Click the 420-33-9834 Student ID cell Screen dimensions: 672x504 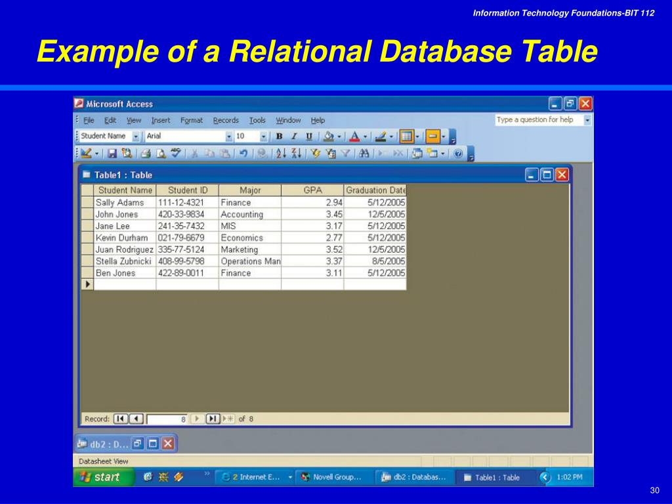coord(187,215)
